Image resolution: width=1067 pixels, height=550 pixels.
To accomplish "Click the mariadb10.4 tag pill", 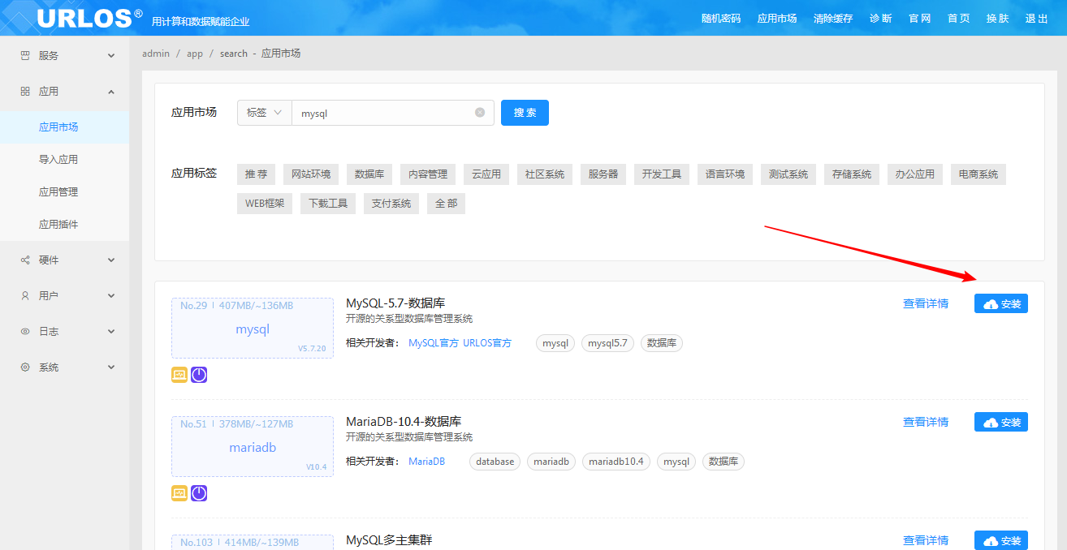I will pyautogui.click(x=616, y=462).
